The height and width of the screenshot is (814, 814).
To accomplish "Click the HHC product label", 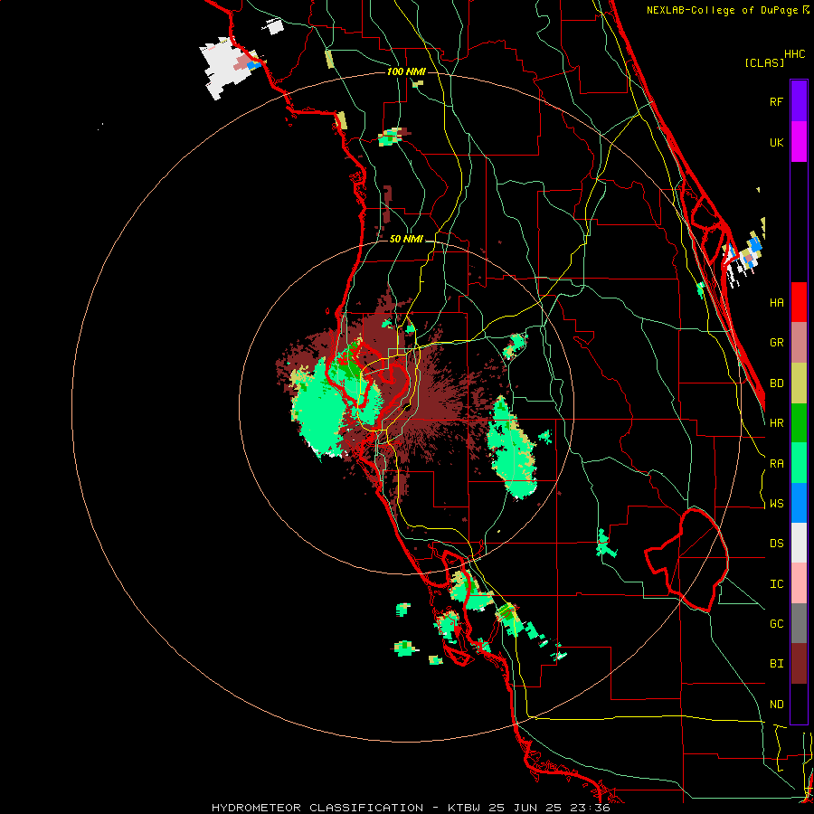I will [x=795, y=54].
